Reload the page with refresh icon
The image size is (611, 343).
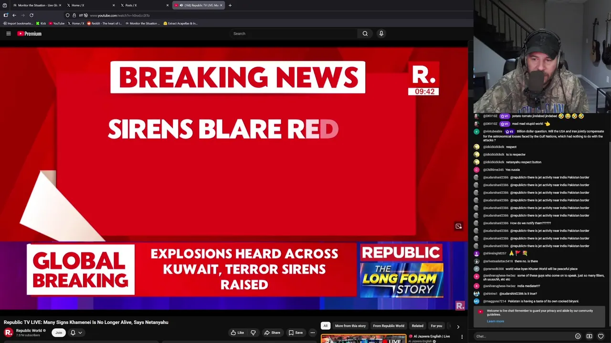[x=32, y=15]
